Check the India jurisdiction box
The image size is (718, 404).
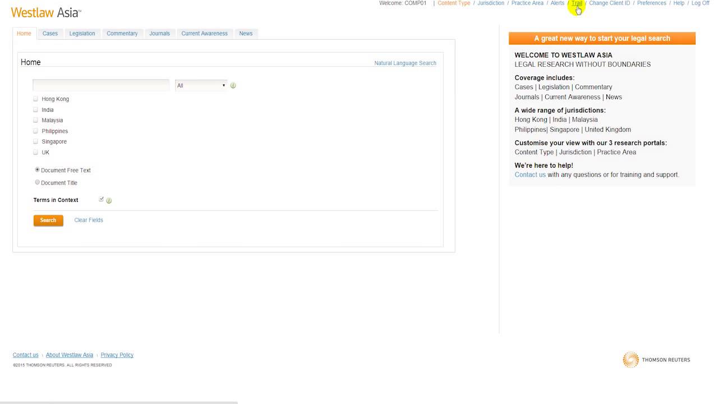tap(35, 109)
